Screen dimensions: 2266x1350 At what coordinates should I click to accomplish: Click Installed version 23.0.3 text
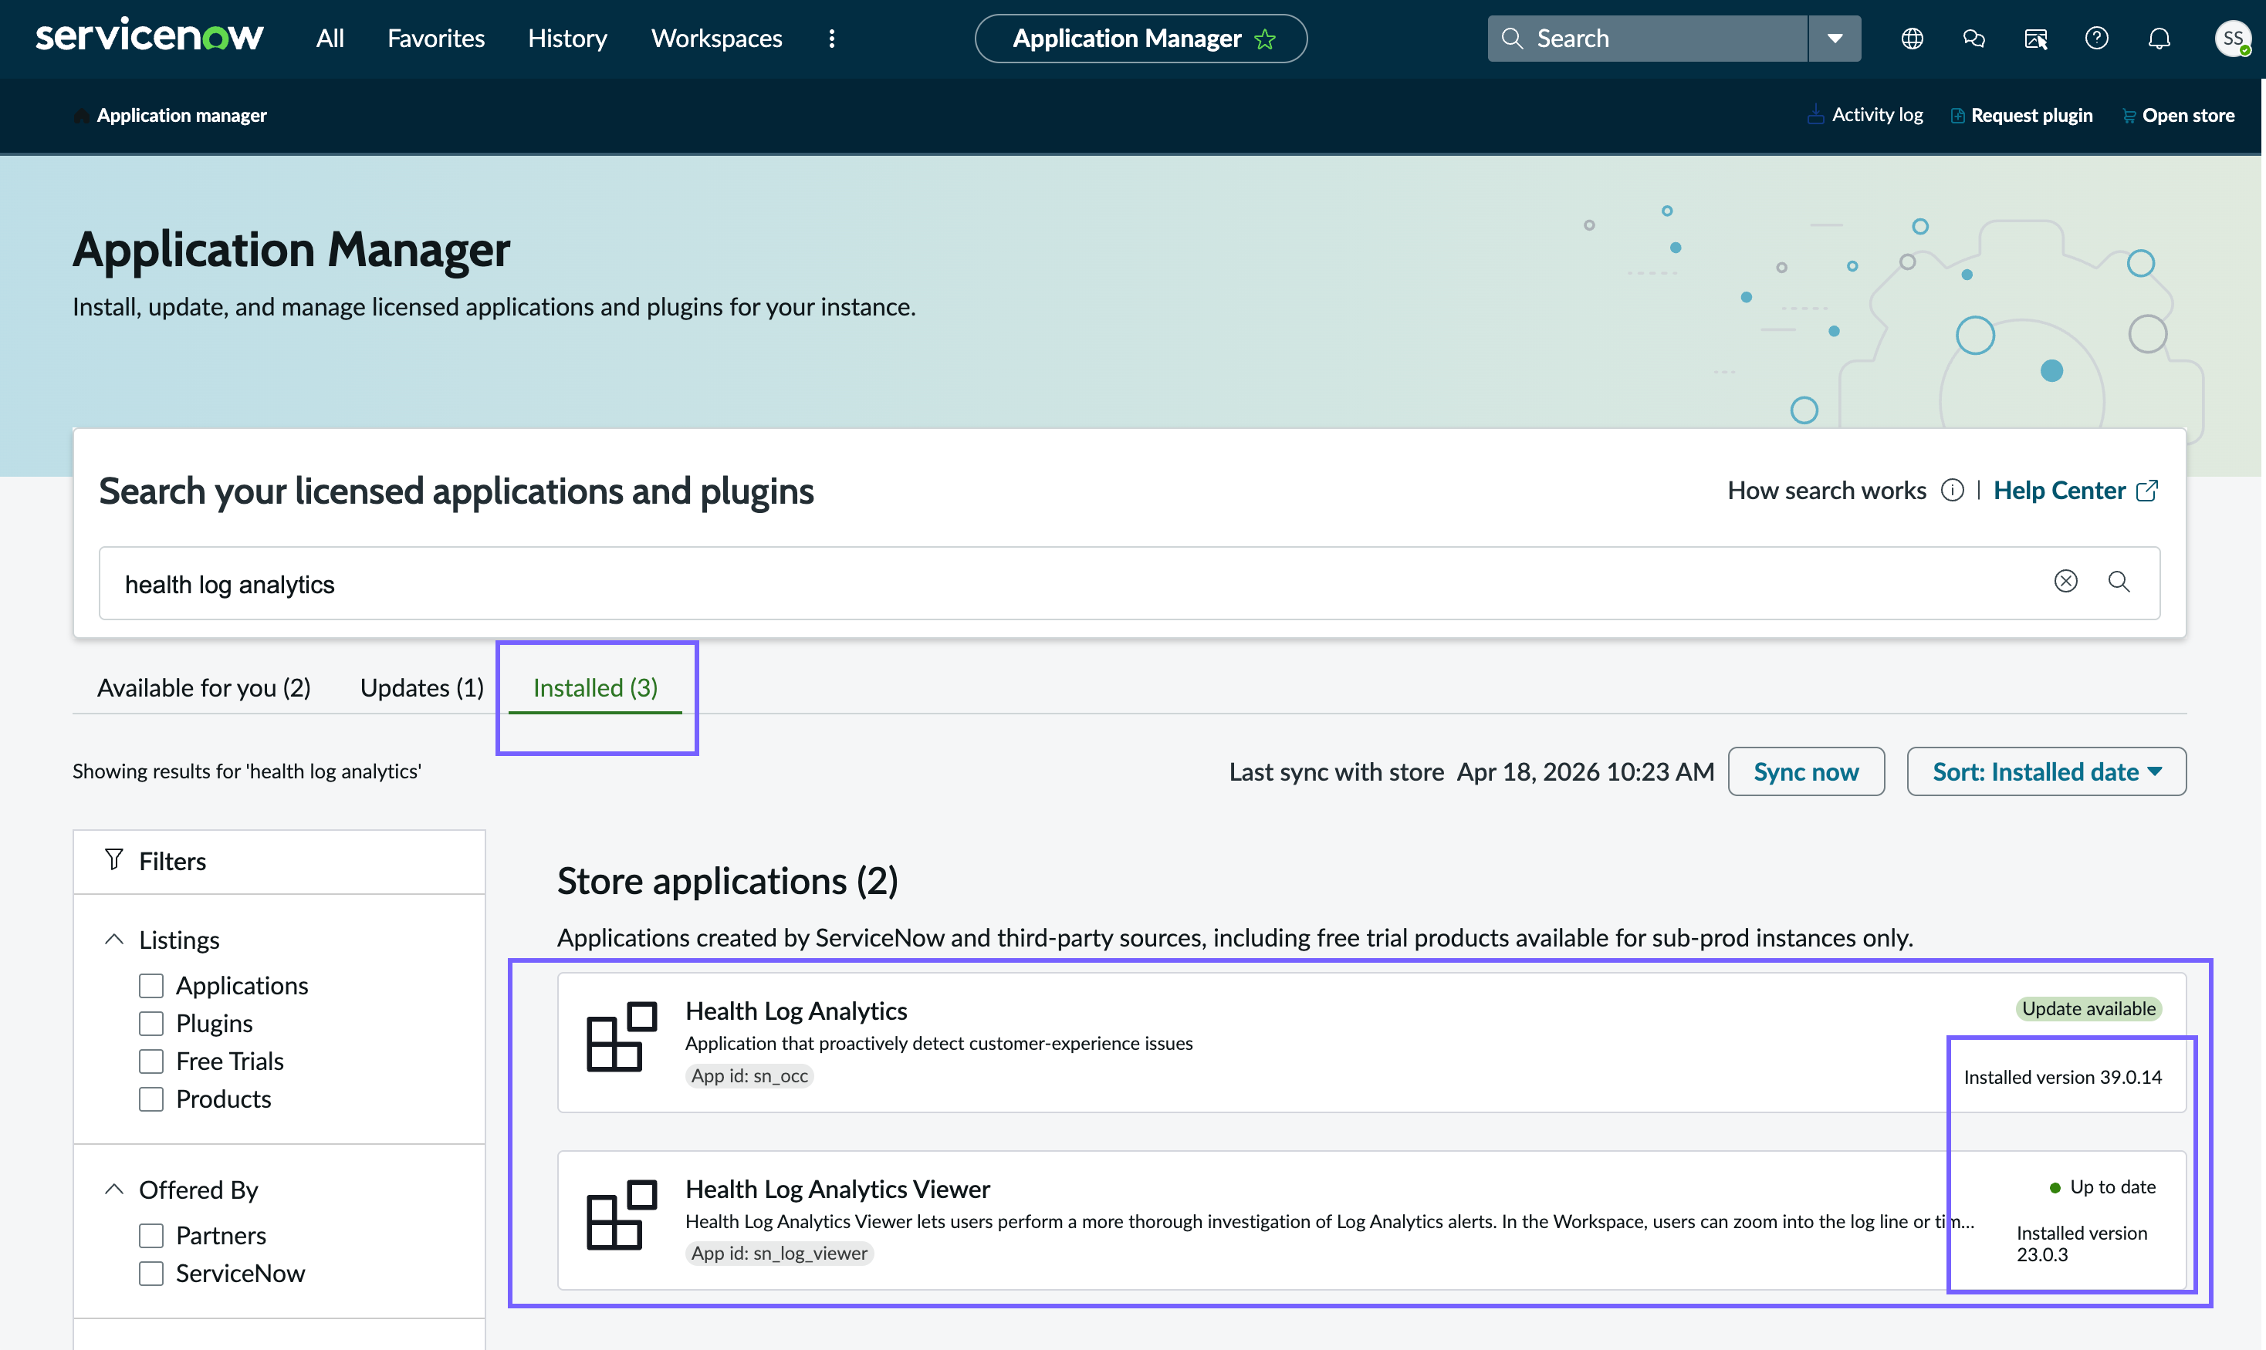point(2082,1244)
